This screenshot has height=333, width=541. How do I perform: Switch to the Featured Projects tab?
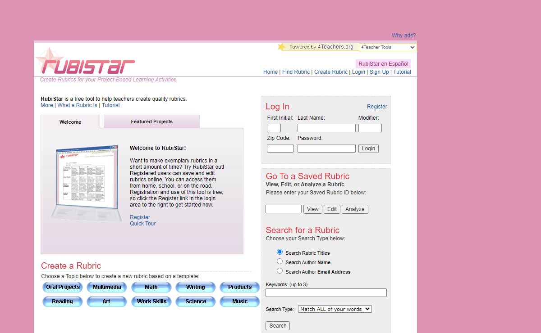pyautogui.click(x=152, y=121)
